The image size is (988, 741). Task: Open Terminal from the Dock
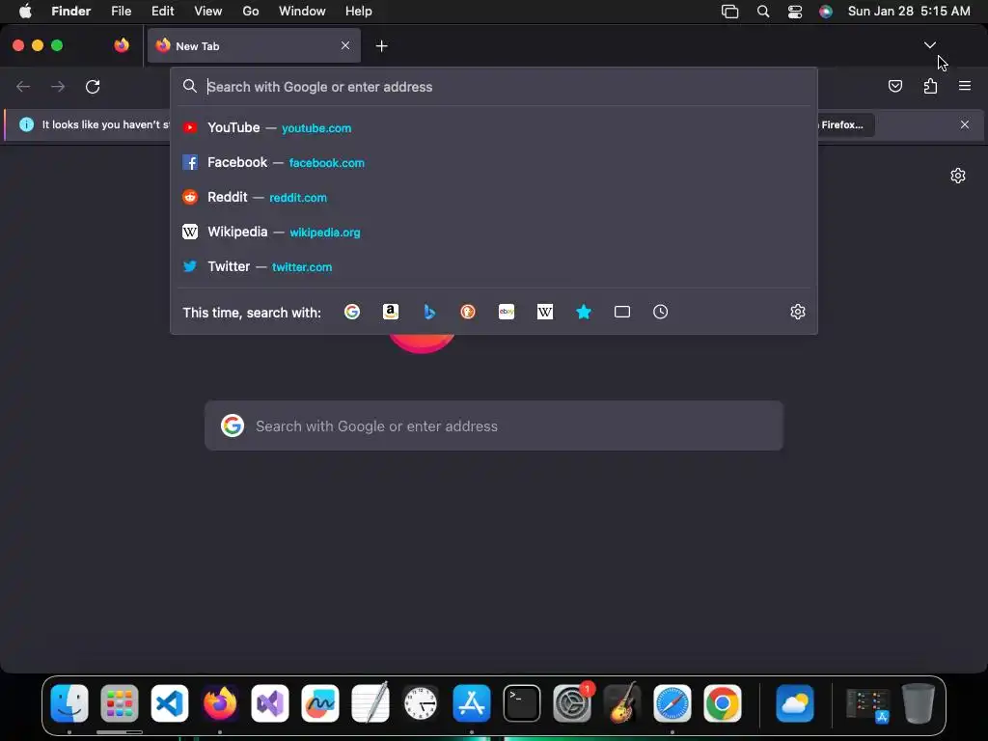coord(522,703)
